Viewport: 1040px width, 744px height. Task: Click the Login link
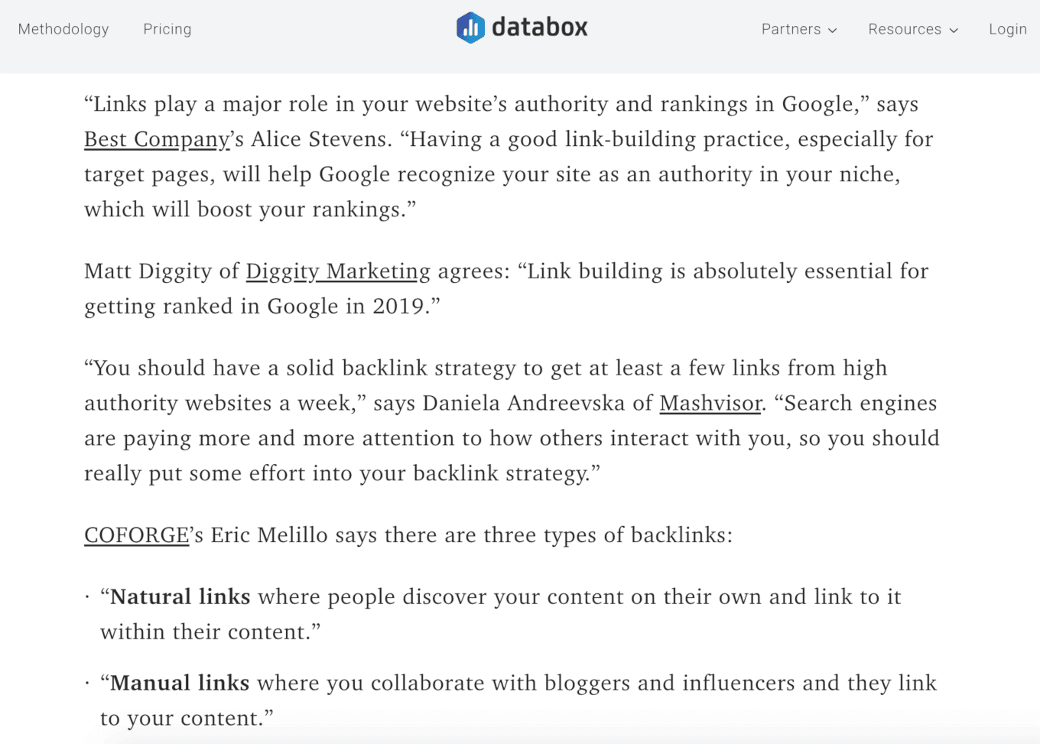point(1008,29)
